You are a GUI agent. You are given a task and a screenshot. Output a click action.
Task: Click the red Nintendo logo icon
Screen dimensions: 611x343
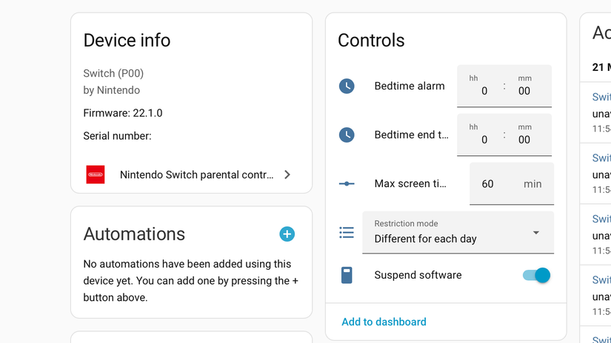[x=96, y=174]
